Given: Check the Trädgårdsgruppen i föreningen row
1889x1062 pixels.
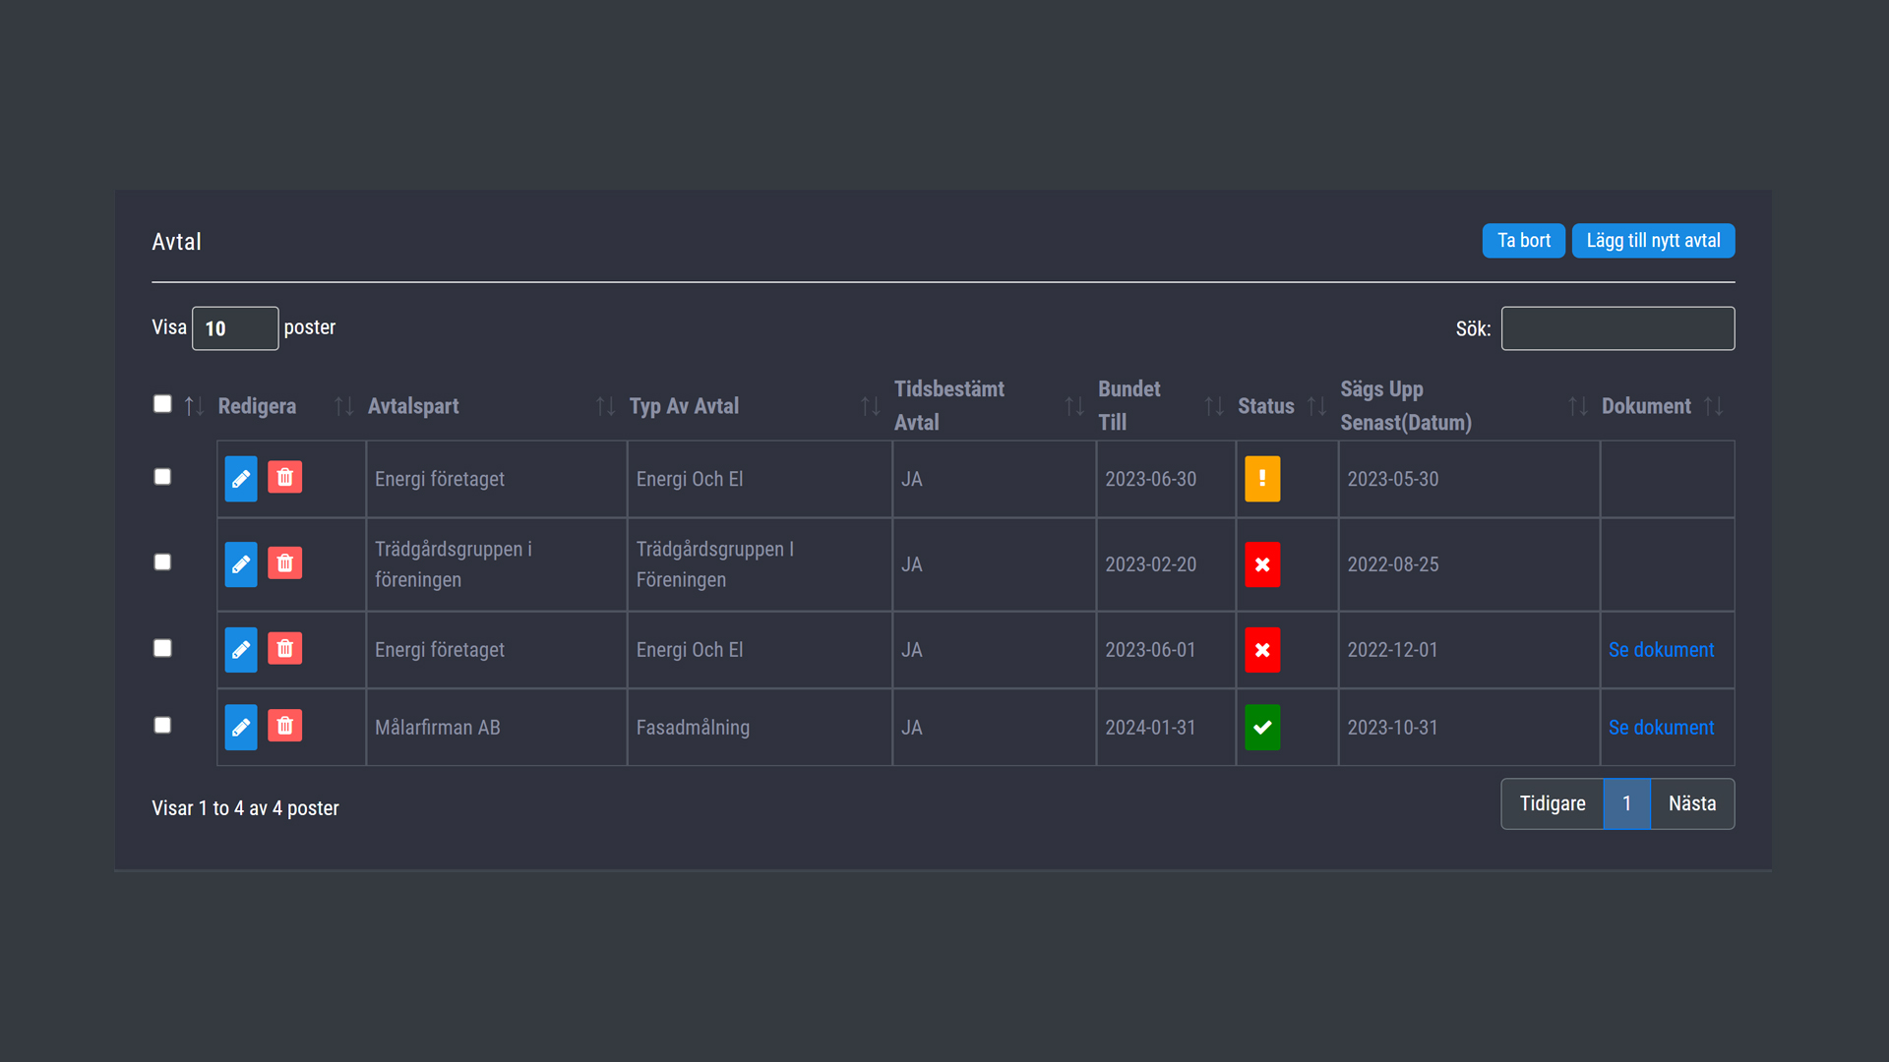Looking at the screenshot, I should tap(162, 562).
